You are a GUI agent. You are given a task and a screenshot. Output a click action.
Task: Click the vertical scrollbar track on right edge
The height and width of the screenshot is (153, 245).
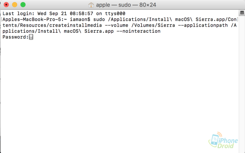click(242, 83)
